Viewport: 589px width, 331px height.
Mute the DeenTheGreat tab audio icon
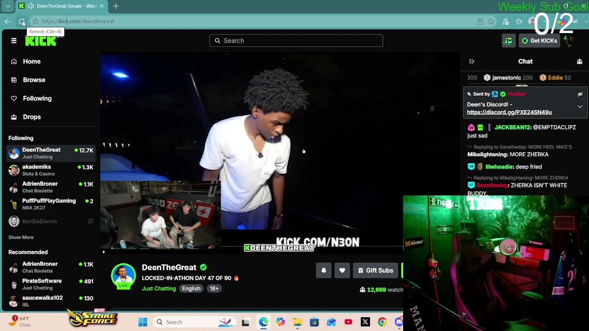[x=30, y=6]
